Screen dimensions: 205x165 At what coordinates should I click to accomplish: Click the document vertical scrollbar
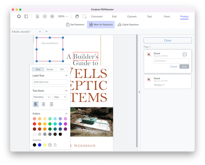137,91
